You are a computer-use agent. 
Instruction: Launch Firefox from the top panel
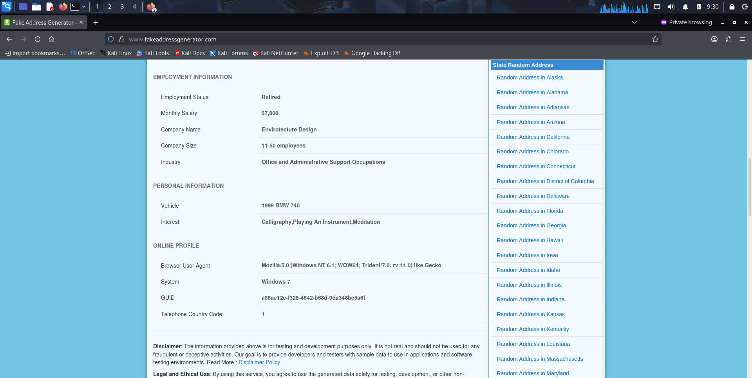click(63, 7)
